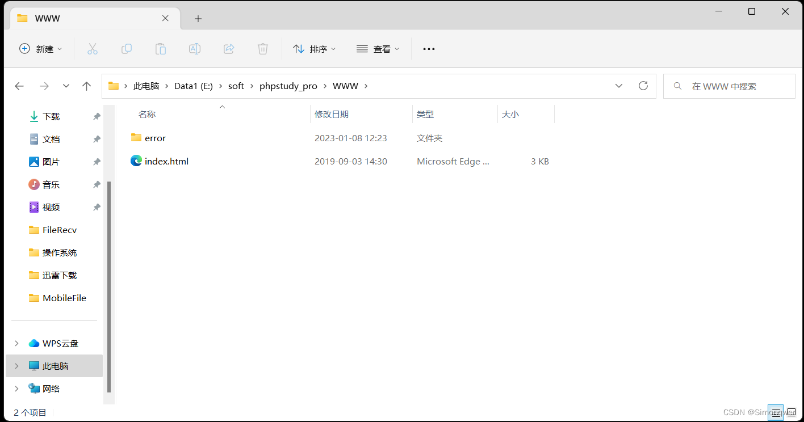Unpin 音乐 using its pin icon

pos(97,184)
